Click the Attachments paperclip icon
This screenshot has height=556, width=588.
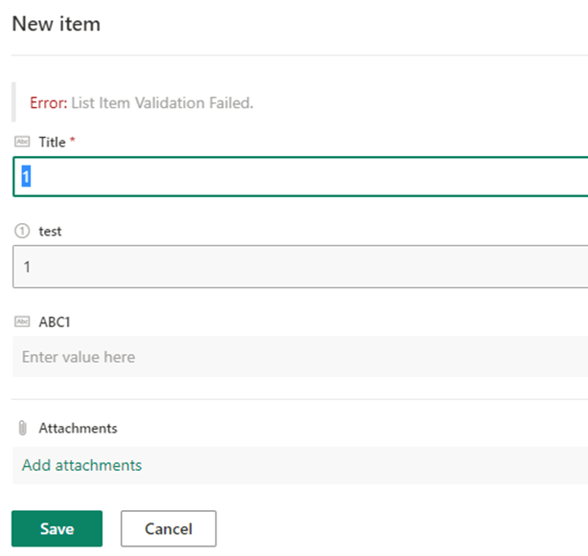tap(23, 428)
